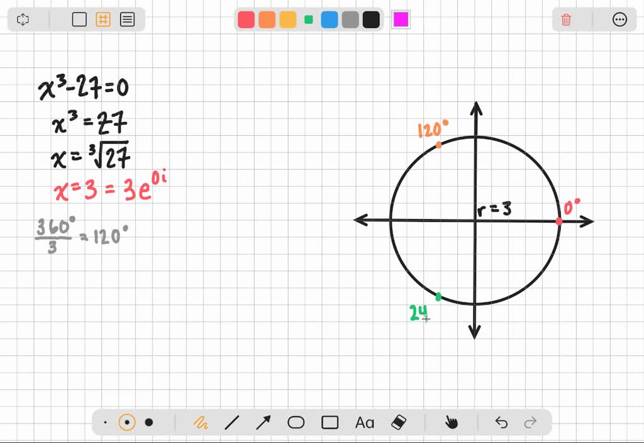Image resolution: width=644 pixels, height=443 pixels.
Task: Select the freehand pen scribble tool
Action: [201, 422]
